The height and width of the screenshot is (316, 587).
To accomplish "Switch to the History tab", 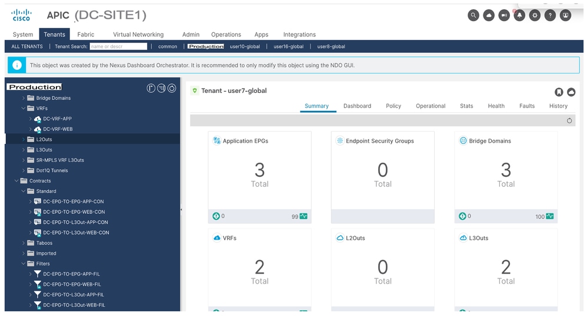I will pos(558,106).
